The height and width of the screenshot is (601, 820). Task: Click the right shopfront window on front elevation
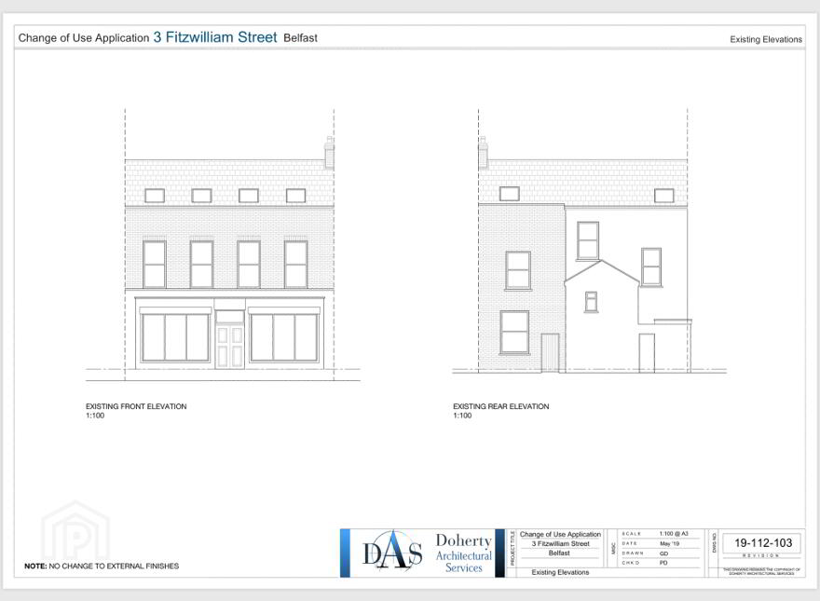(x=284, y=337)
